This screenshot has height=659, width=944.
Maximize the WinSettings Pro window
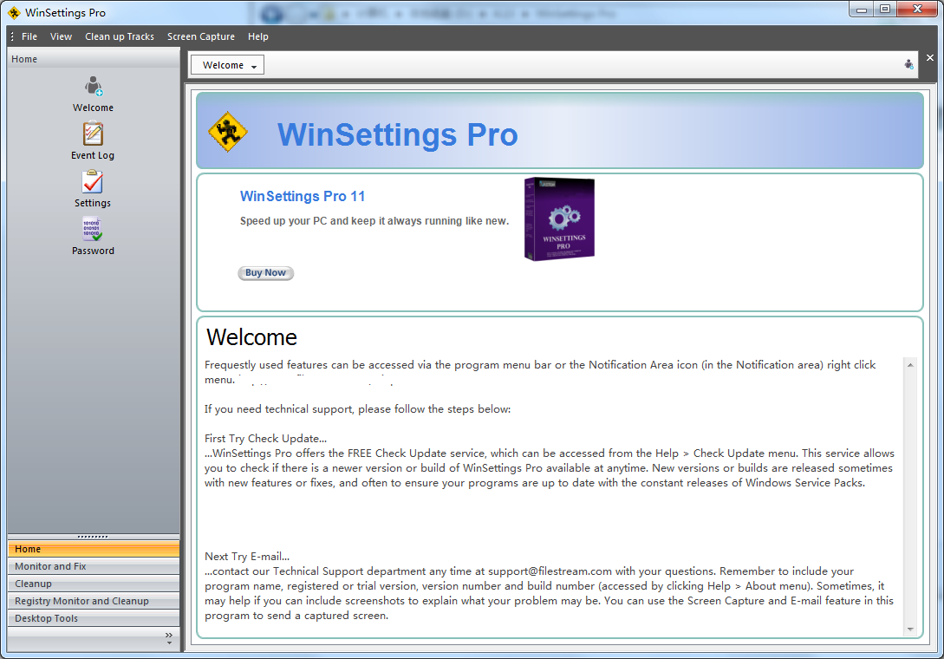885,9
